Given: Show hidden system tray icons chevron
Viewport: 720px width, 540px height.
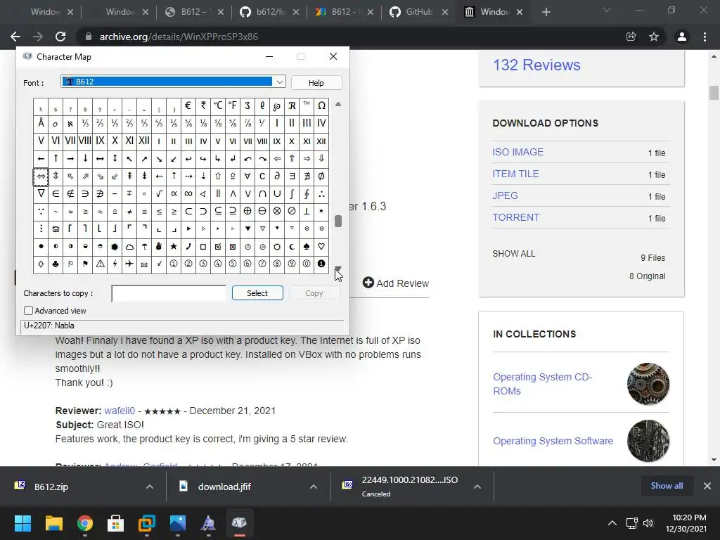Looking at the screenshot, I should 612,523.
